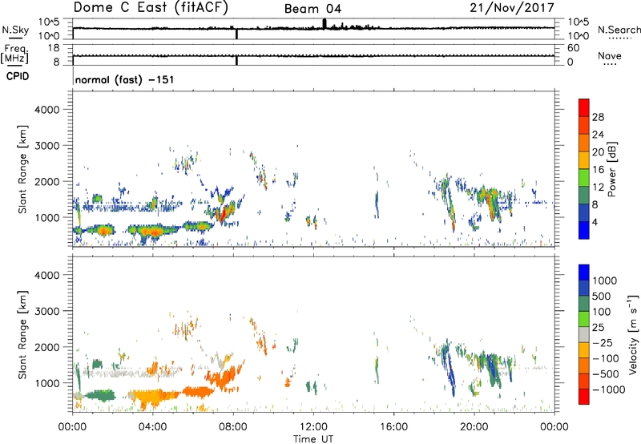
Task: Click the "Time UT" axis title
Action: click(x=313, y=438)
